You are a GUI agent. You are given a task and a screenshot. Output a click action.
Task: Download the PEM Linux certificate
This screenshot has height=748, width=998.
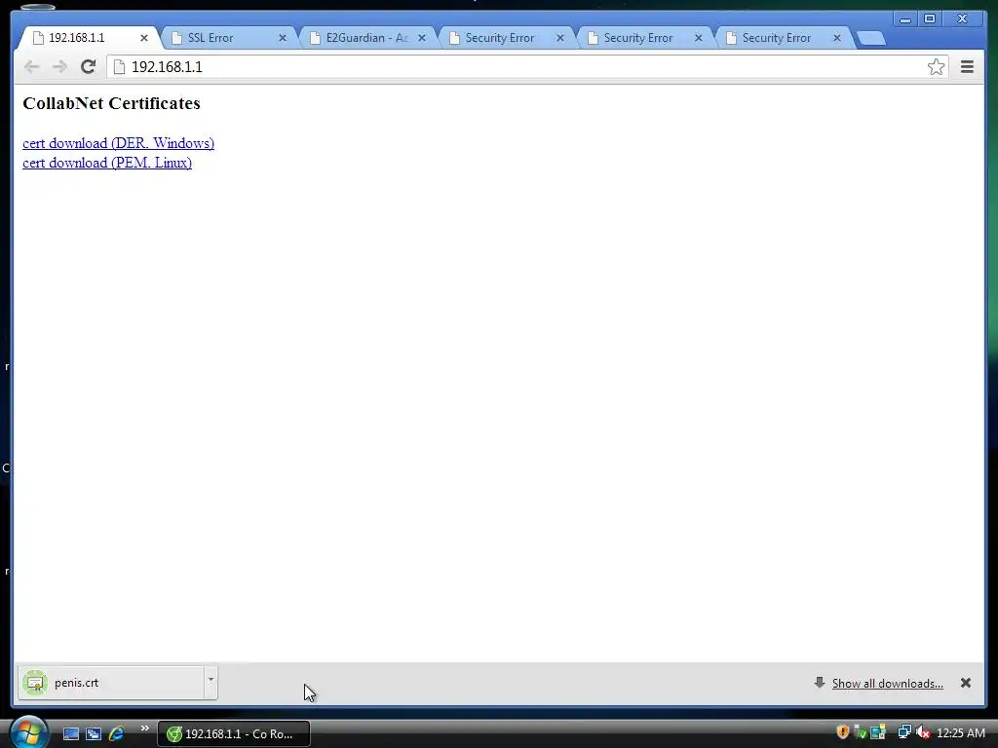pyautogui.click(x=107, y=163)
